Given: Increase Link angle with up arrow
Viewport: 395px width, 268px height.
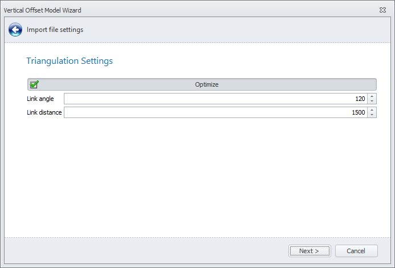Looking at the screenshot, I should click(x=372, y=96).
